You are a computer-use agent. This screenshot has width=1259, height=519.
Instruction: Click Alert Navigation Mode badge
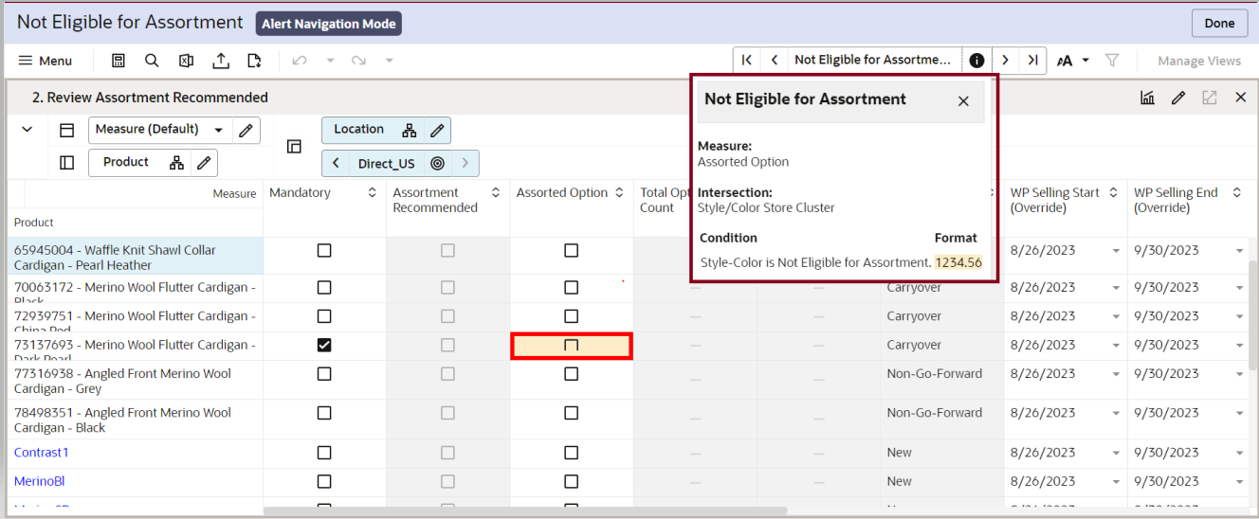pos(329,23)
